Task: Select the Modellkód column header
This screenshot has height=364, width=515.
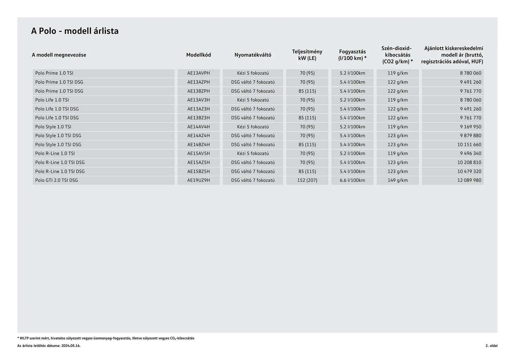Action: 198,55
